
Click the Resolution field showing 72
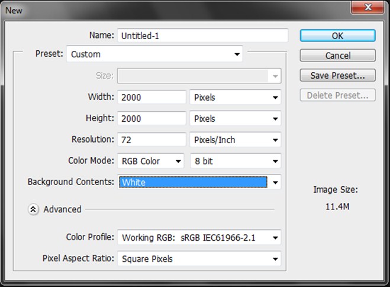click(x=152, y=140)
